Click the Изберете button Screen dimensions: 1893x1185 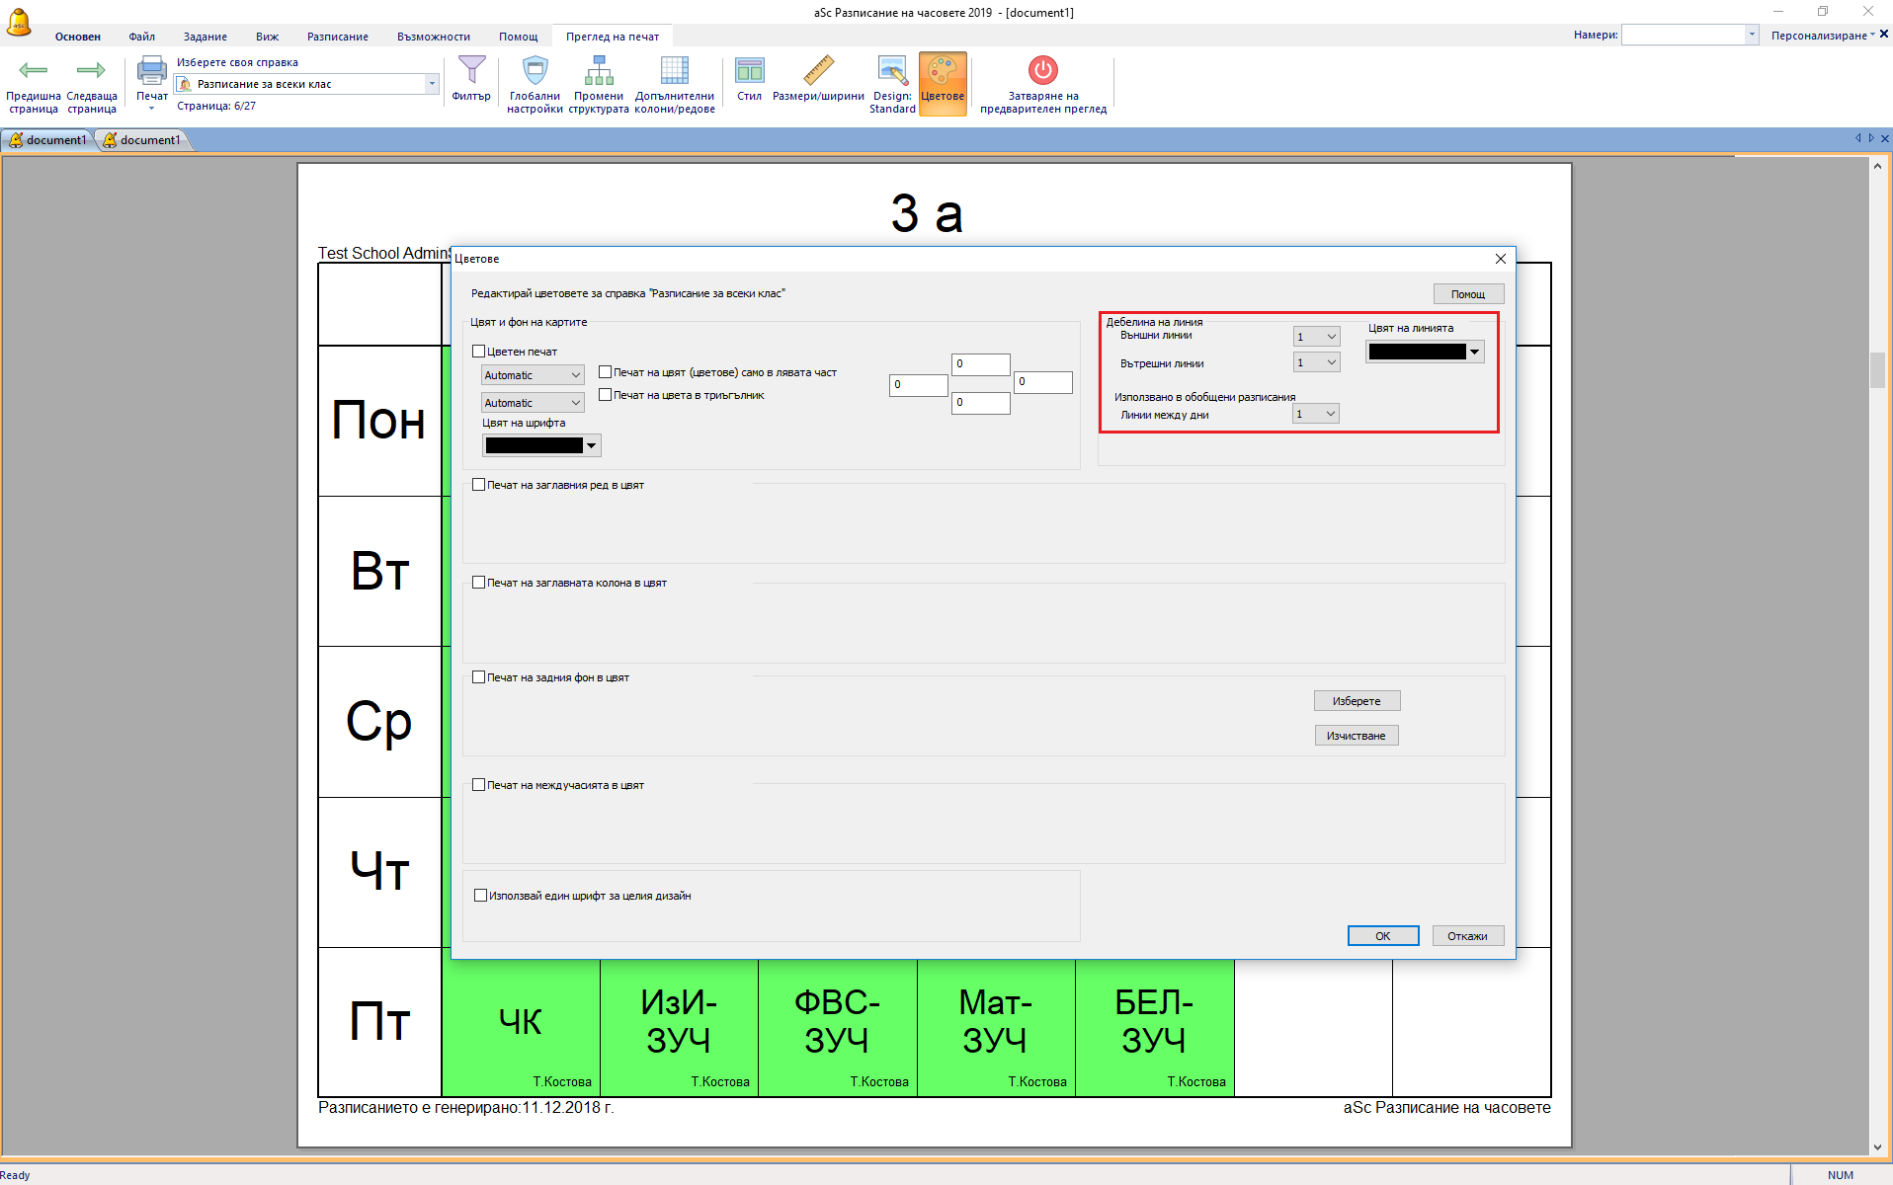1357,701
